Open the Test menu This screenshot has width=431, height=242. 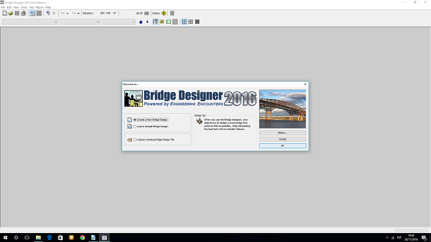coord(31,8)
